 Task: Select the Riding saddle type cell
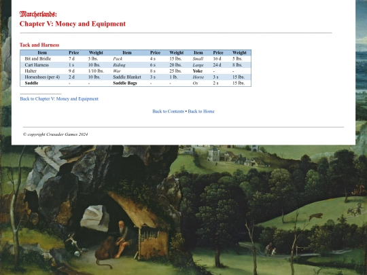click(x=119, y=65)
